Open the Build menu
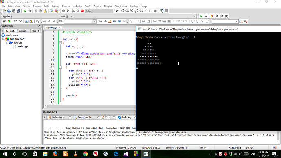 (x=46, y=6)
